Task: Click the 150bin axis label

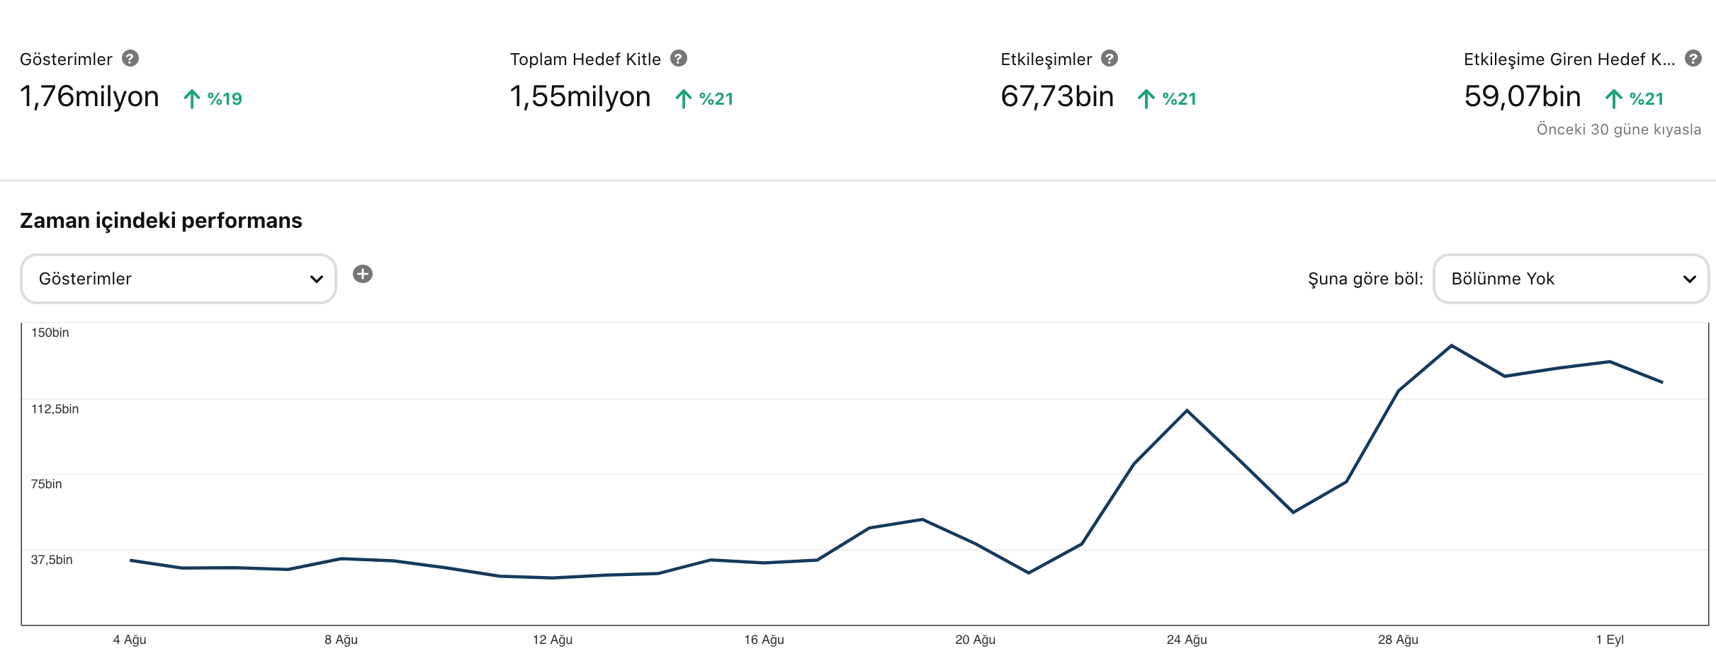Action: click(x=50, y=333)
